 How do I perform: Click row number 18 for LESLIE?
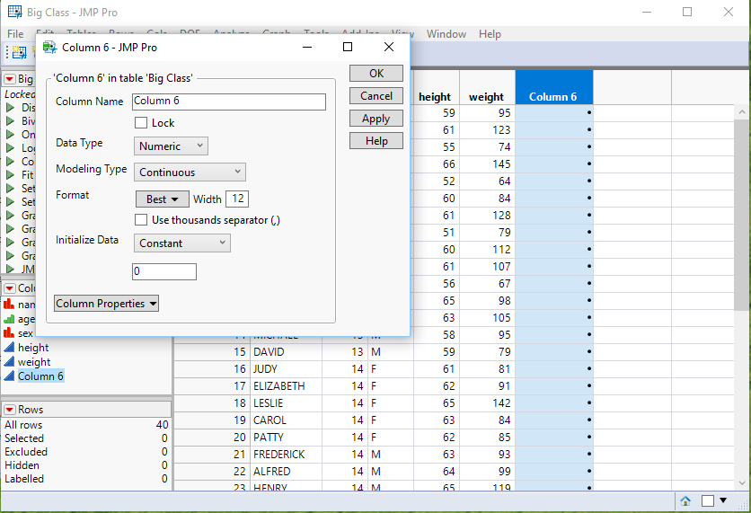pos(240,402)
